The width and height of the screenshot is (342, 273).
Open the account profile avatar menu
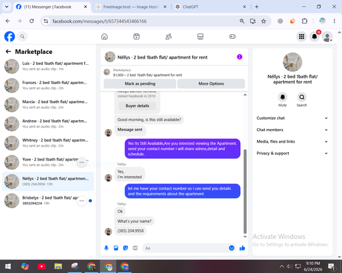coord(327,37)
